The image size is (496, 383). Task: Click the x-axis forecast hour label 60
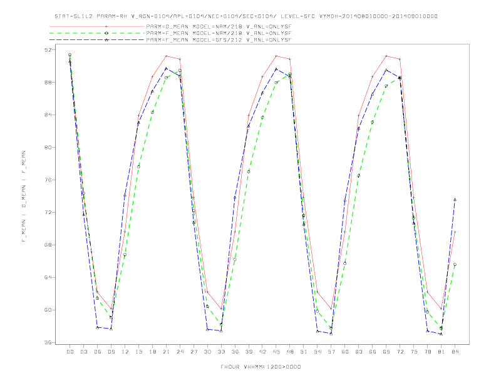pyautogui.click(x=345, y=352)
